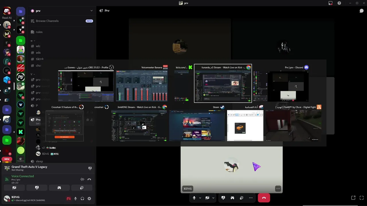Click the Voice Connected status label
367x206 pixels.
click(23, 176)
